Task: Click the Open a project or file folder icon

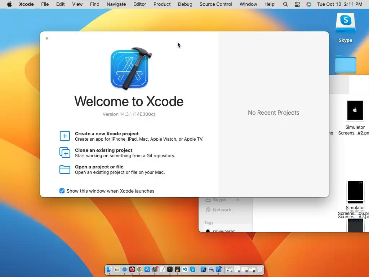Action: (65, 170)
